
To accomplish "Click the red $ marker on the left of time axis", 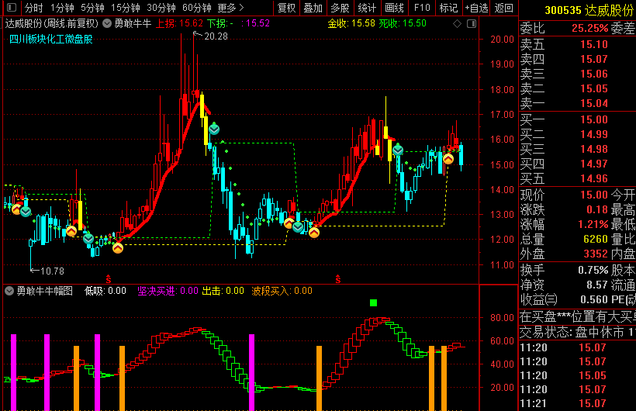I will 109,278.
